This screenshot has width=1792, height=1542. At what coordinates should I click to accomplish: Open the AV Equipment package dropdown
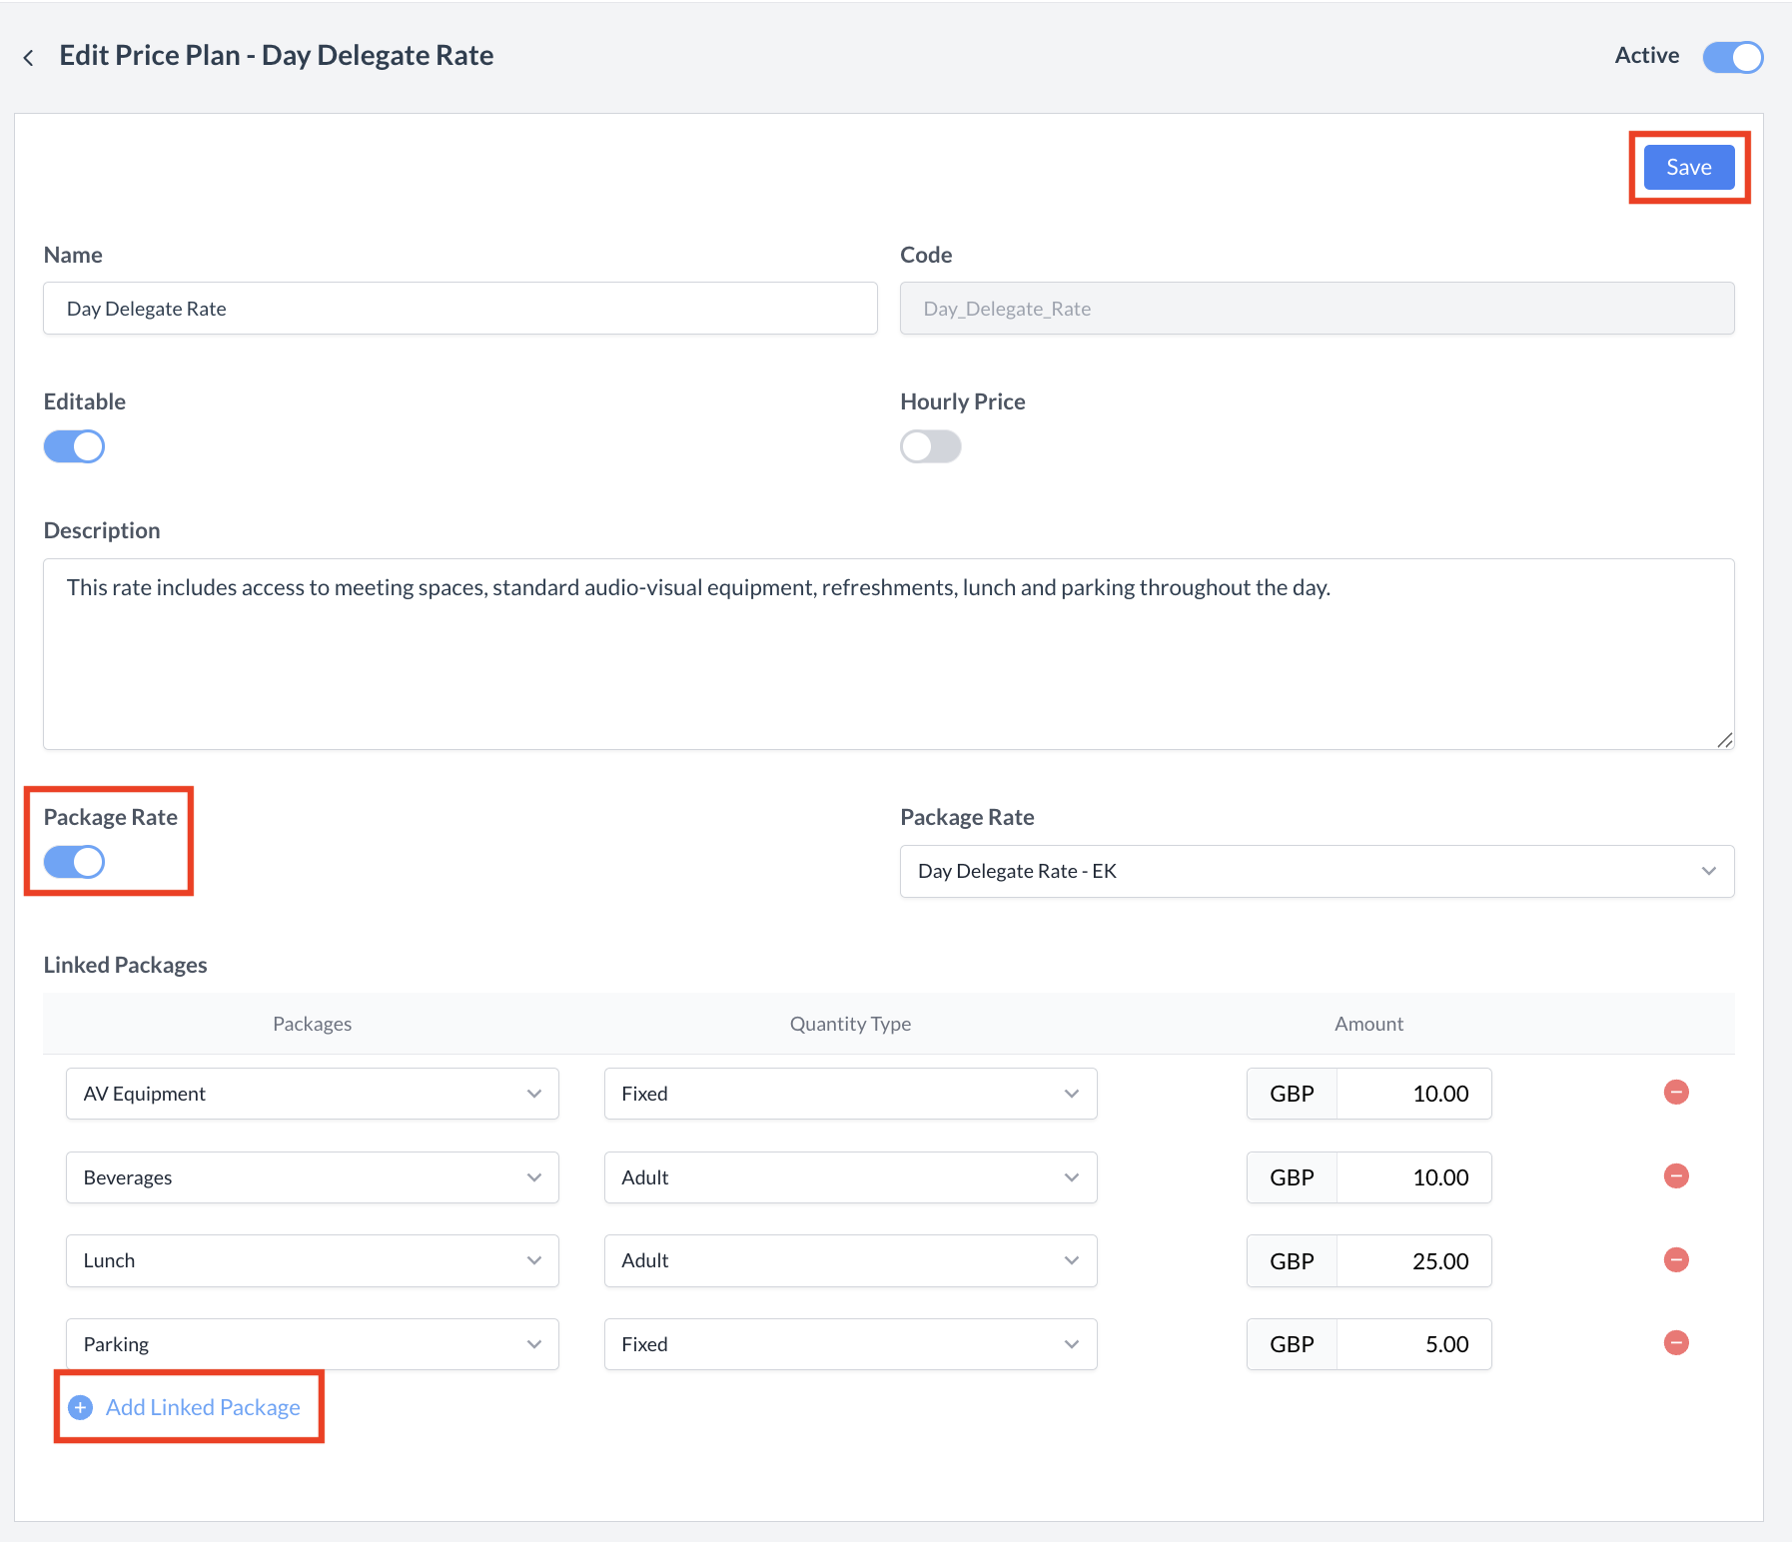pyautogui.click(x=312, y=1094)
